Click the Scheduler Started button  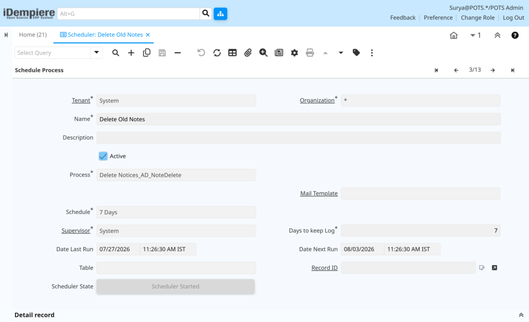tap(176, 286)
